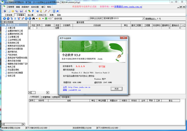Image resolution: width=187 pixels, height=131 pixels.
Task: Click the yellow star bookmark icon
Action: pos(40,18)
